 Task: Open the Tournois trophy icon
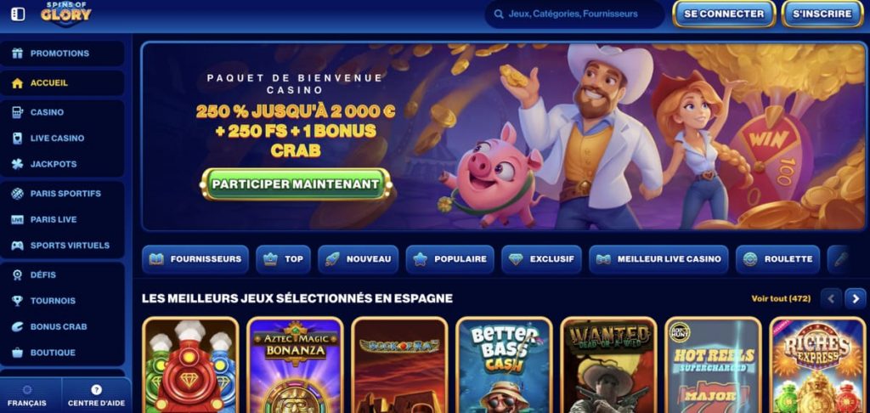pyautogui.click(x=17, y=300)
